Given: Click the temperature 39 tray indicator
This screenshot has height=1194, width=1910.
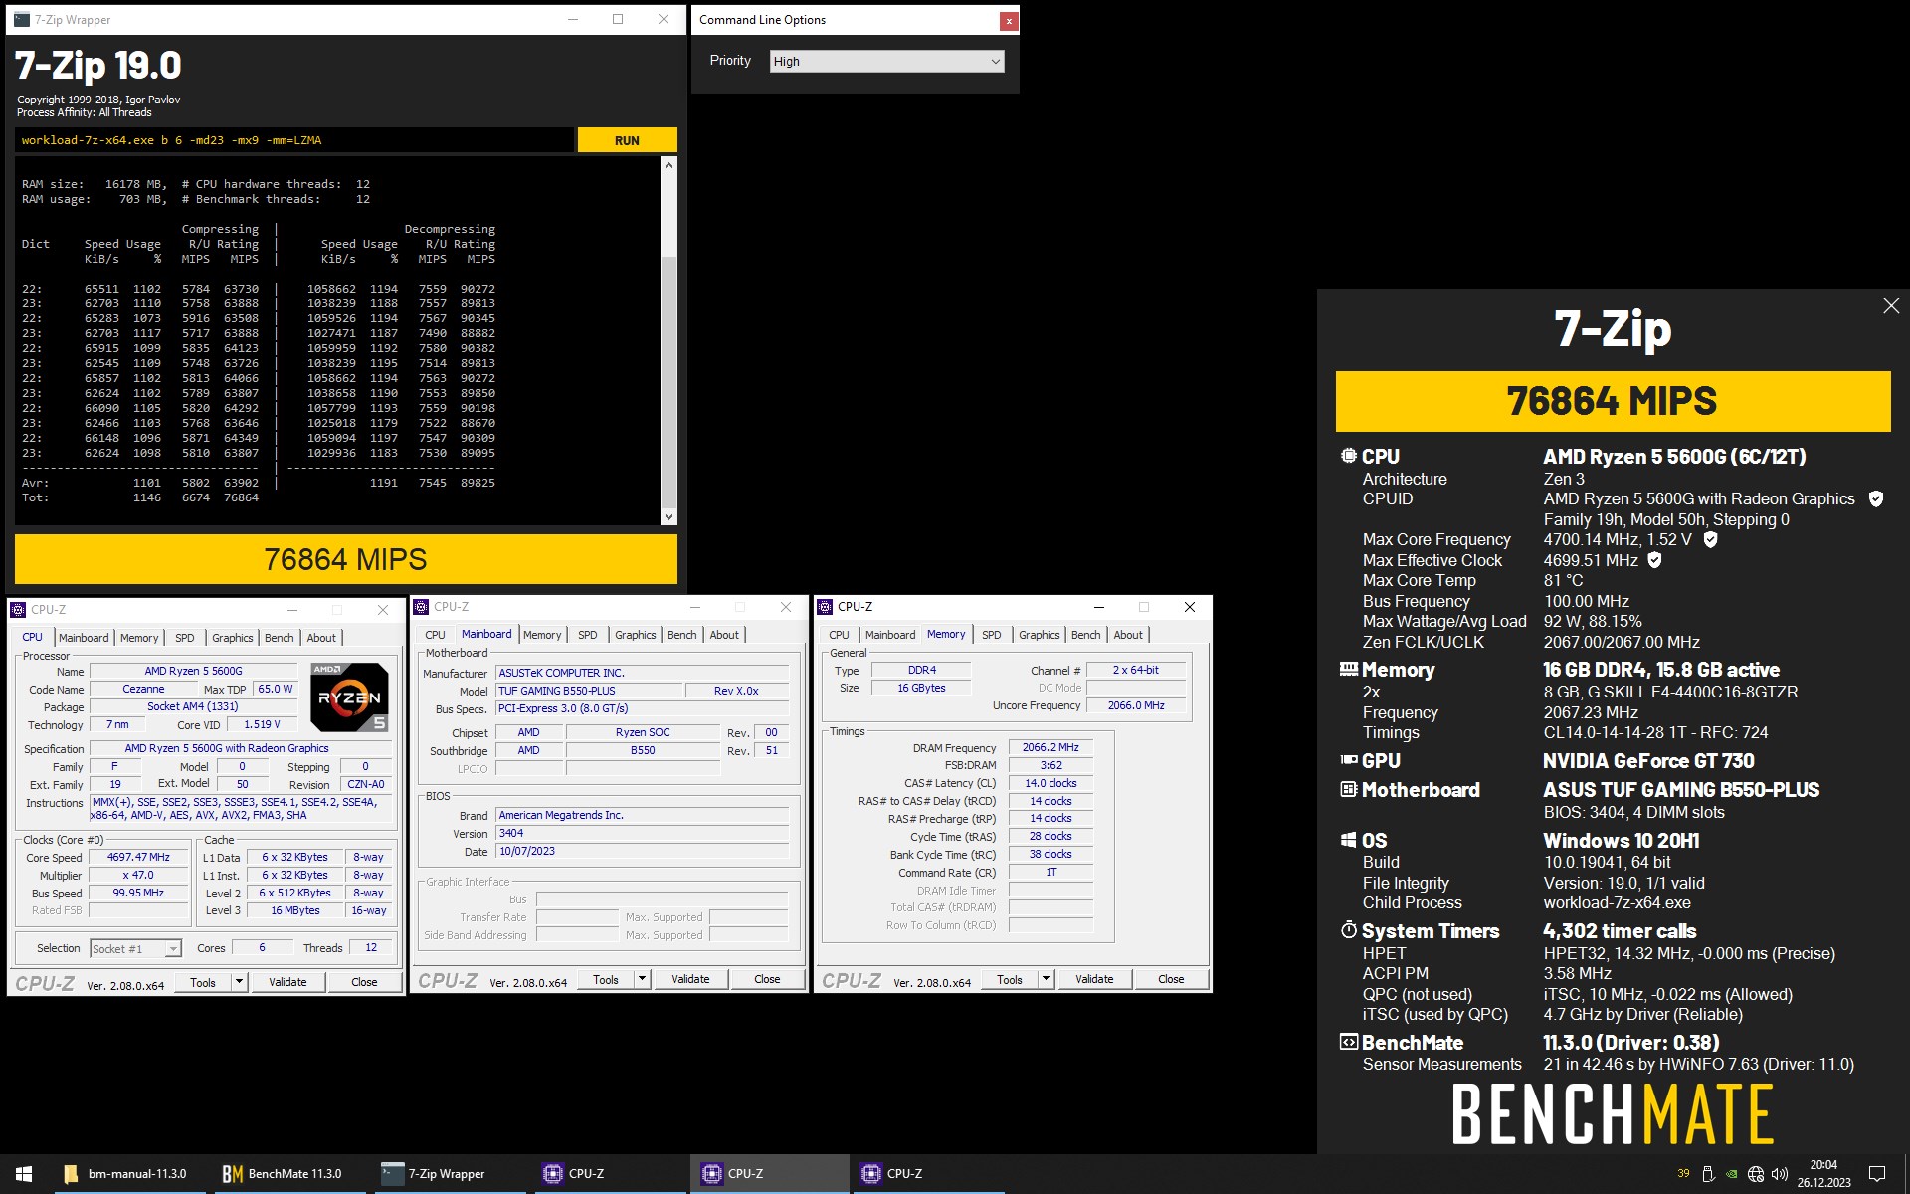Looking at the screenshot, I should 1683,1174.
